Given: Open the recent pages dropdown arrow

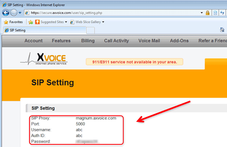Looking at the screenshot, I should click(20, 13).
